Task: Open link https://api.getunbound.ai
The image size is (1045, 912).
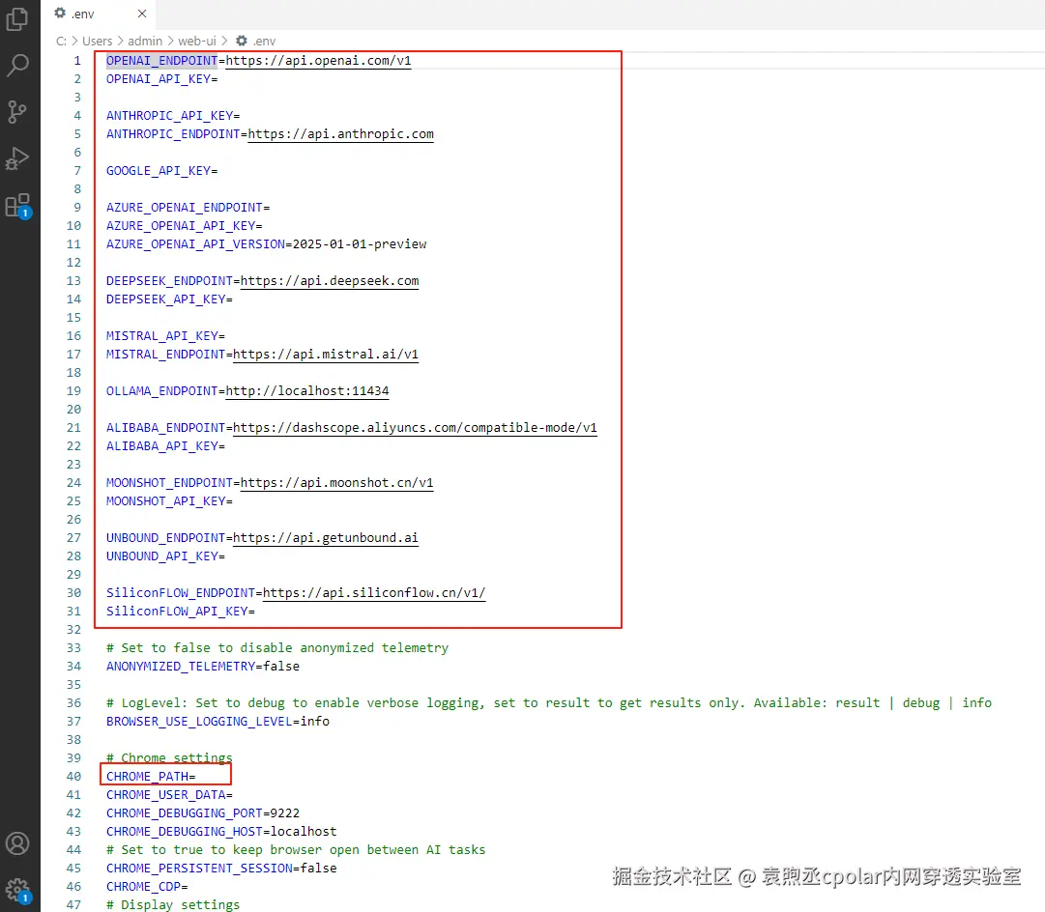Action: click(326, 537)
